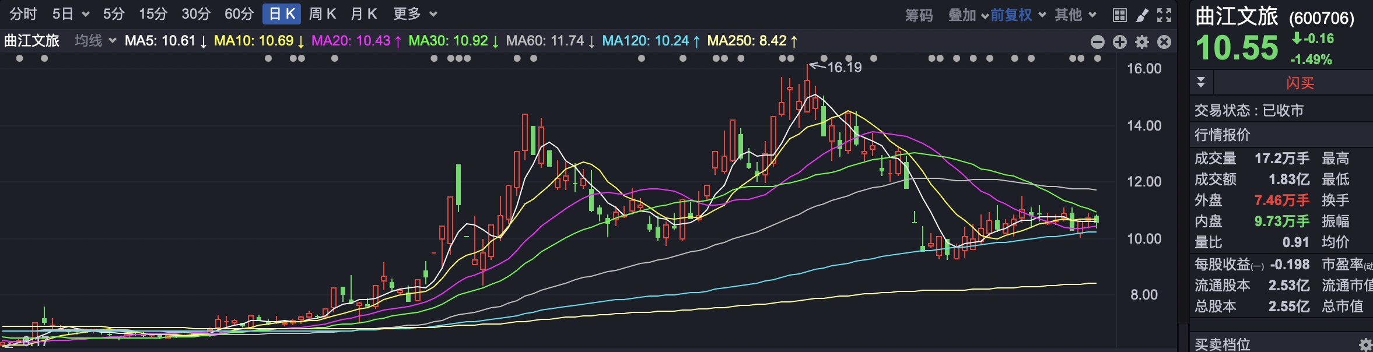Open the 前复权 adjustment dropdown

(1018, 15)
